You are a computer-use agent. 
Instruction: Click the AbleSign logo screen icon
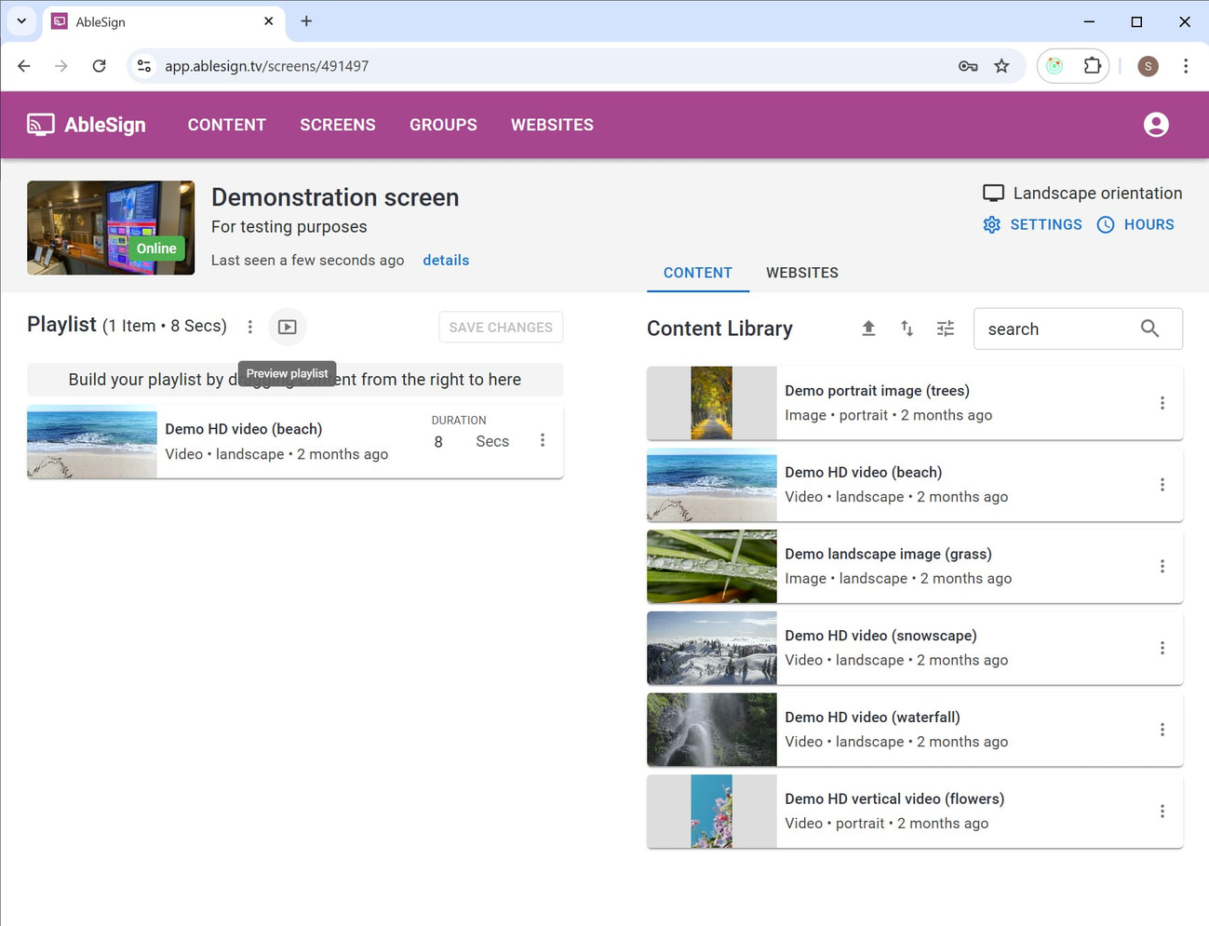(x=39, y=124)
